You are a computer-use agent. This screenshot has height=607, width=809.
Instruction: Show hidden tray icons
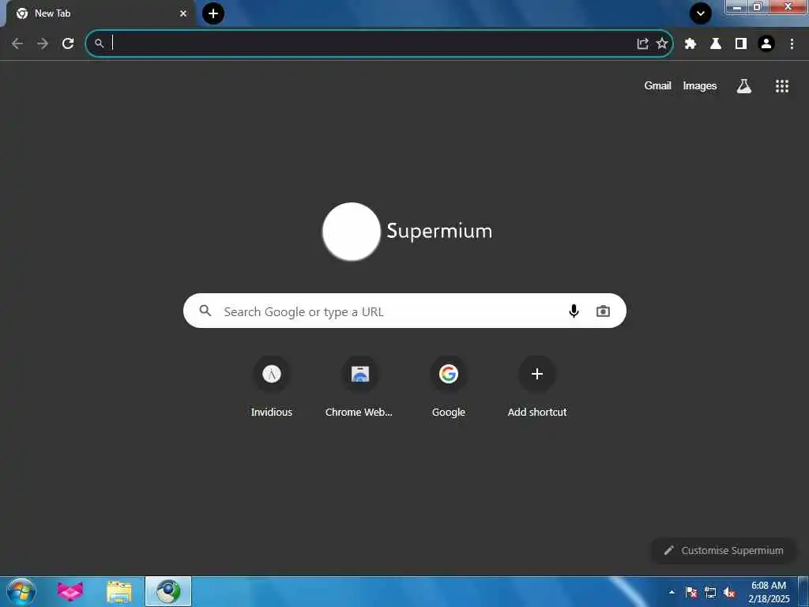pos(672,592)
